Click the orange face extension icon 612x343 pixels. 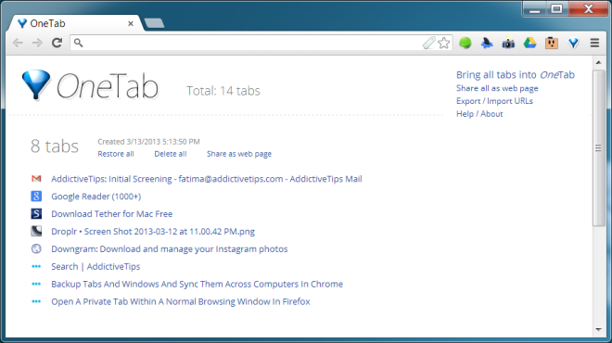pyautogui.click(x=552, y=43)
